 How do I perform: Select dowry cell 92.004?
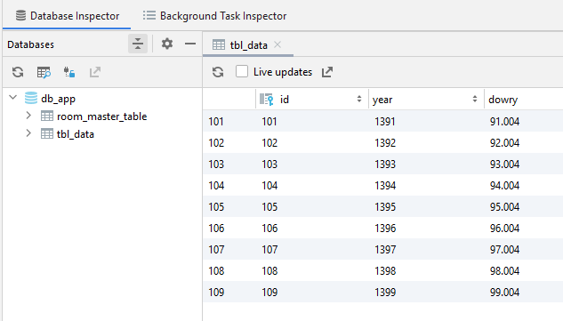pos(524,143)
